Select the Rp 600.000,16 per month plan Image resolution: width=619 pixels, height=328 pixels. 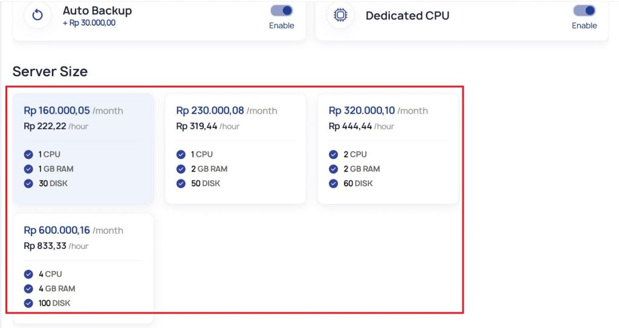pos(83,268)
